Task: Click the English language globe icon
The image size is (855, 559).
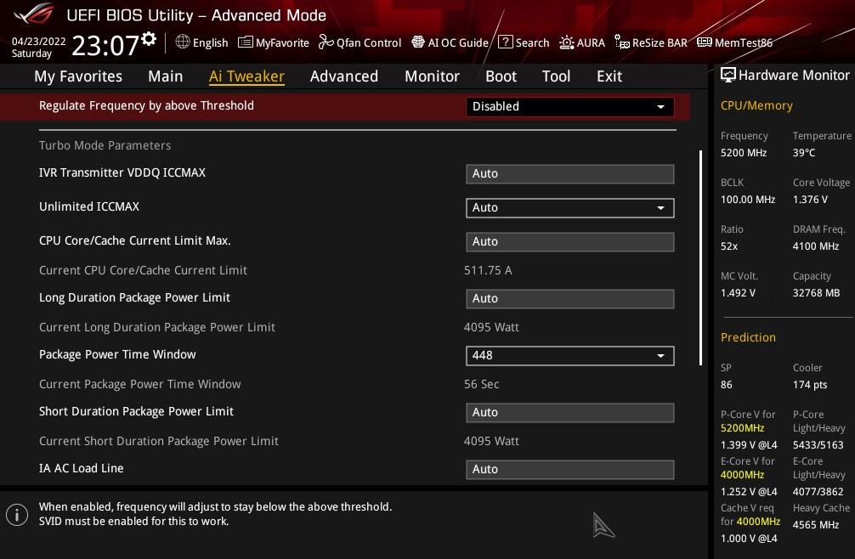Action: [x=183, y=42]
